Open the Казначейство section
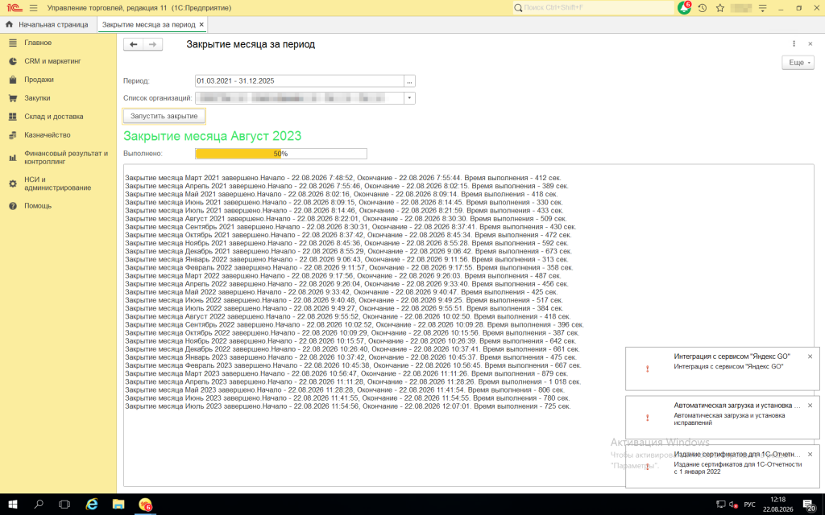825x515 pixels. [x=48, y=134]
